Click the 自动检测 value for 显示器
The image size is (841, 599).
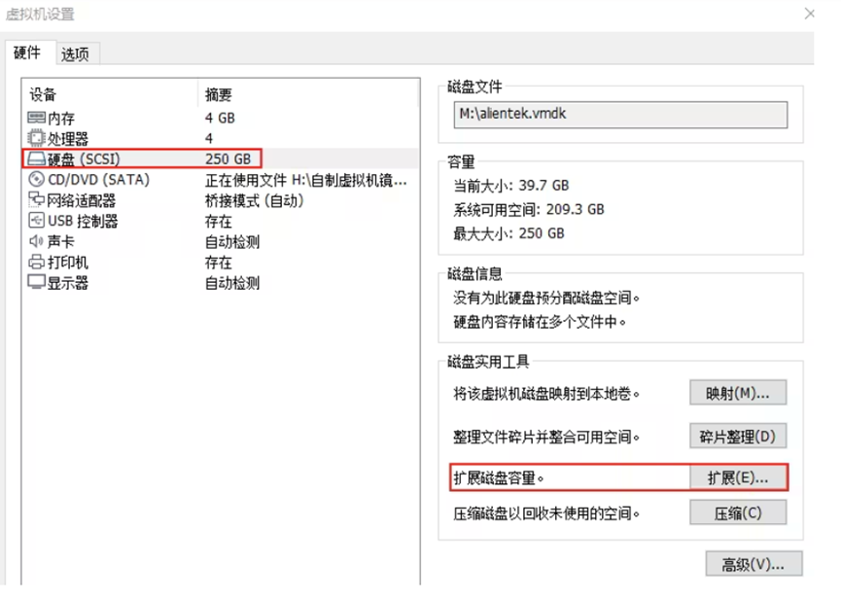click(x=232, y=283)
